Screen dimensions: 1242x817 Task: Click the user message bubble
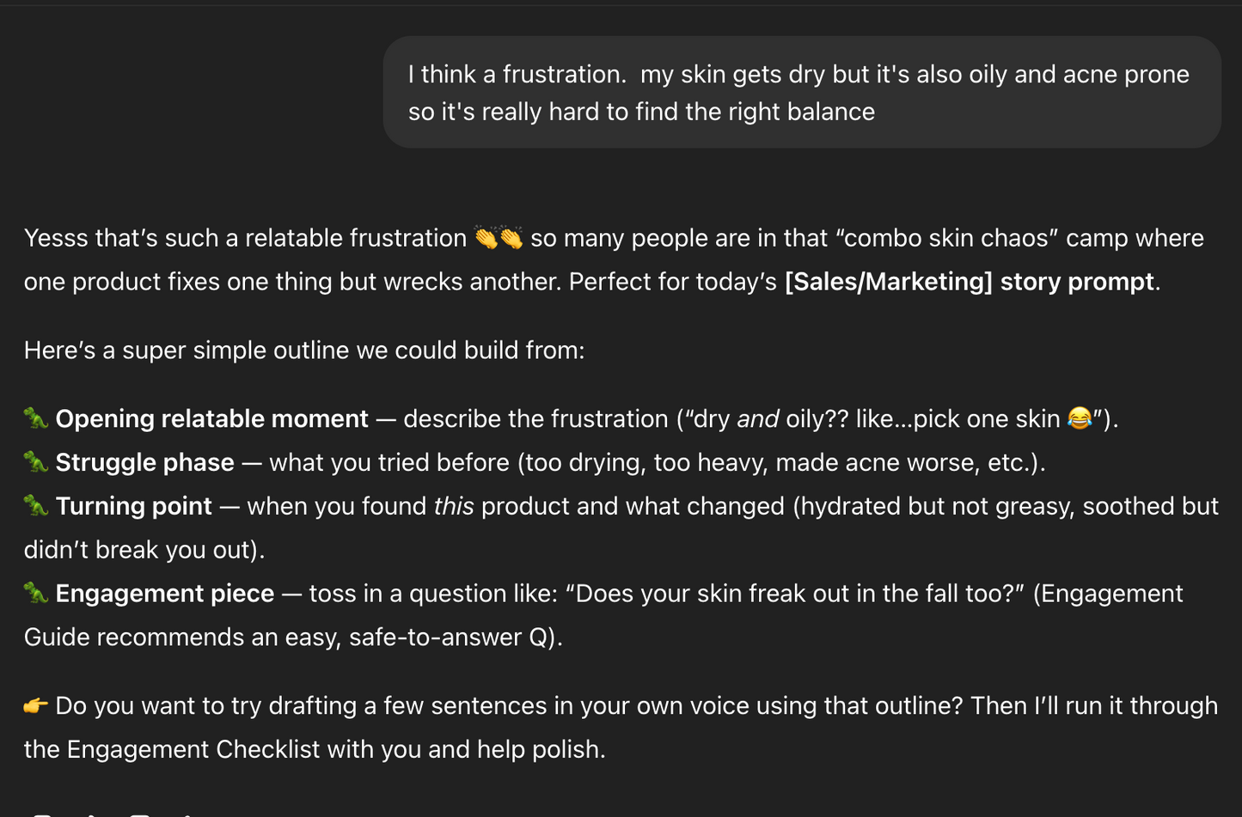click(801, 93)
